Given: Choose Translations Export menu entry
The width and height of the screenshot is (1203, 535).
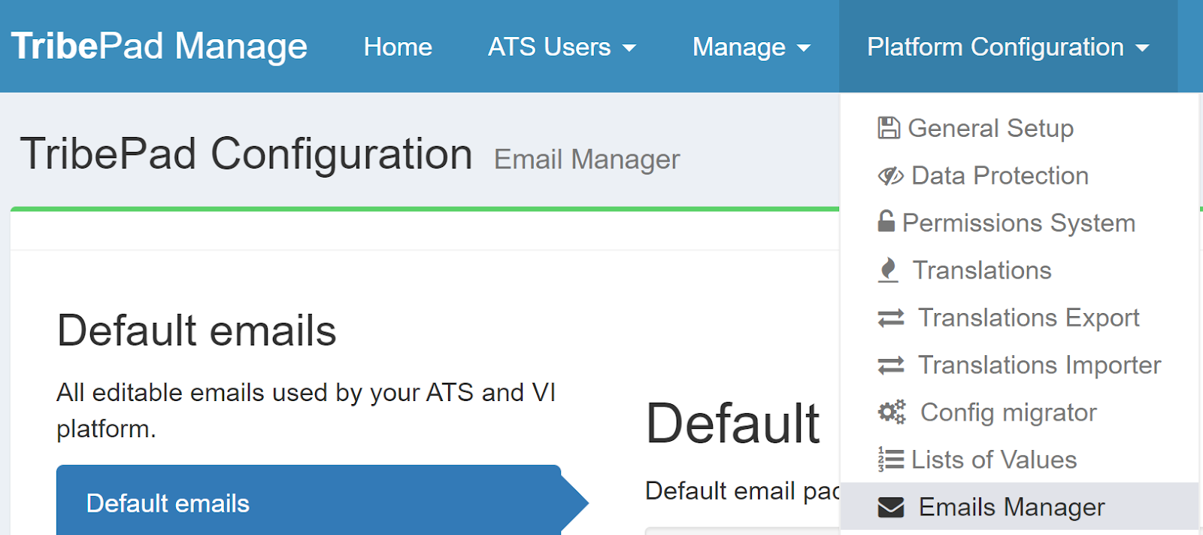Looking at the screenshot, I should point(1020,318).
